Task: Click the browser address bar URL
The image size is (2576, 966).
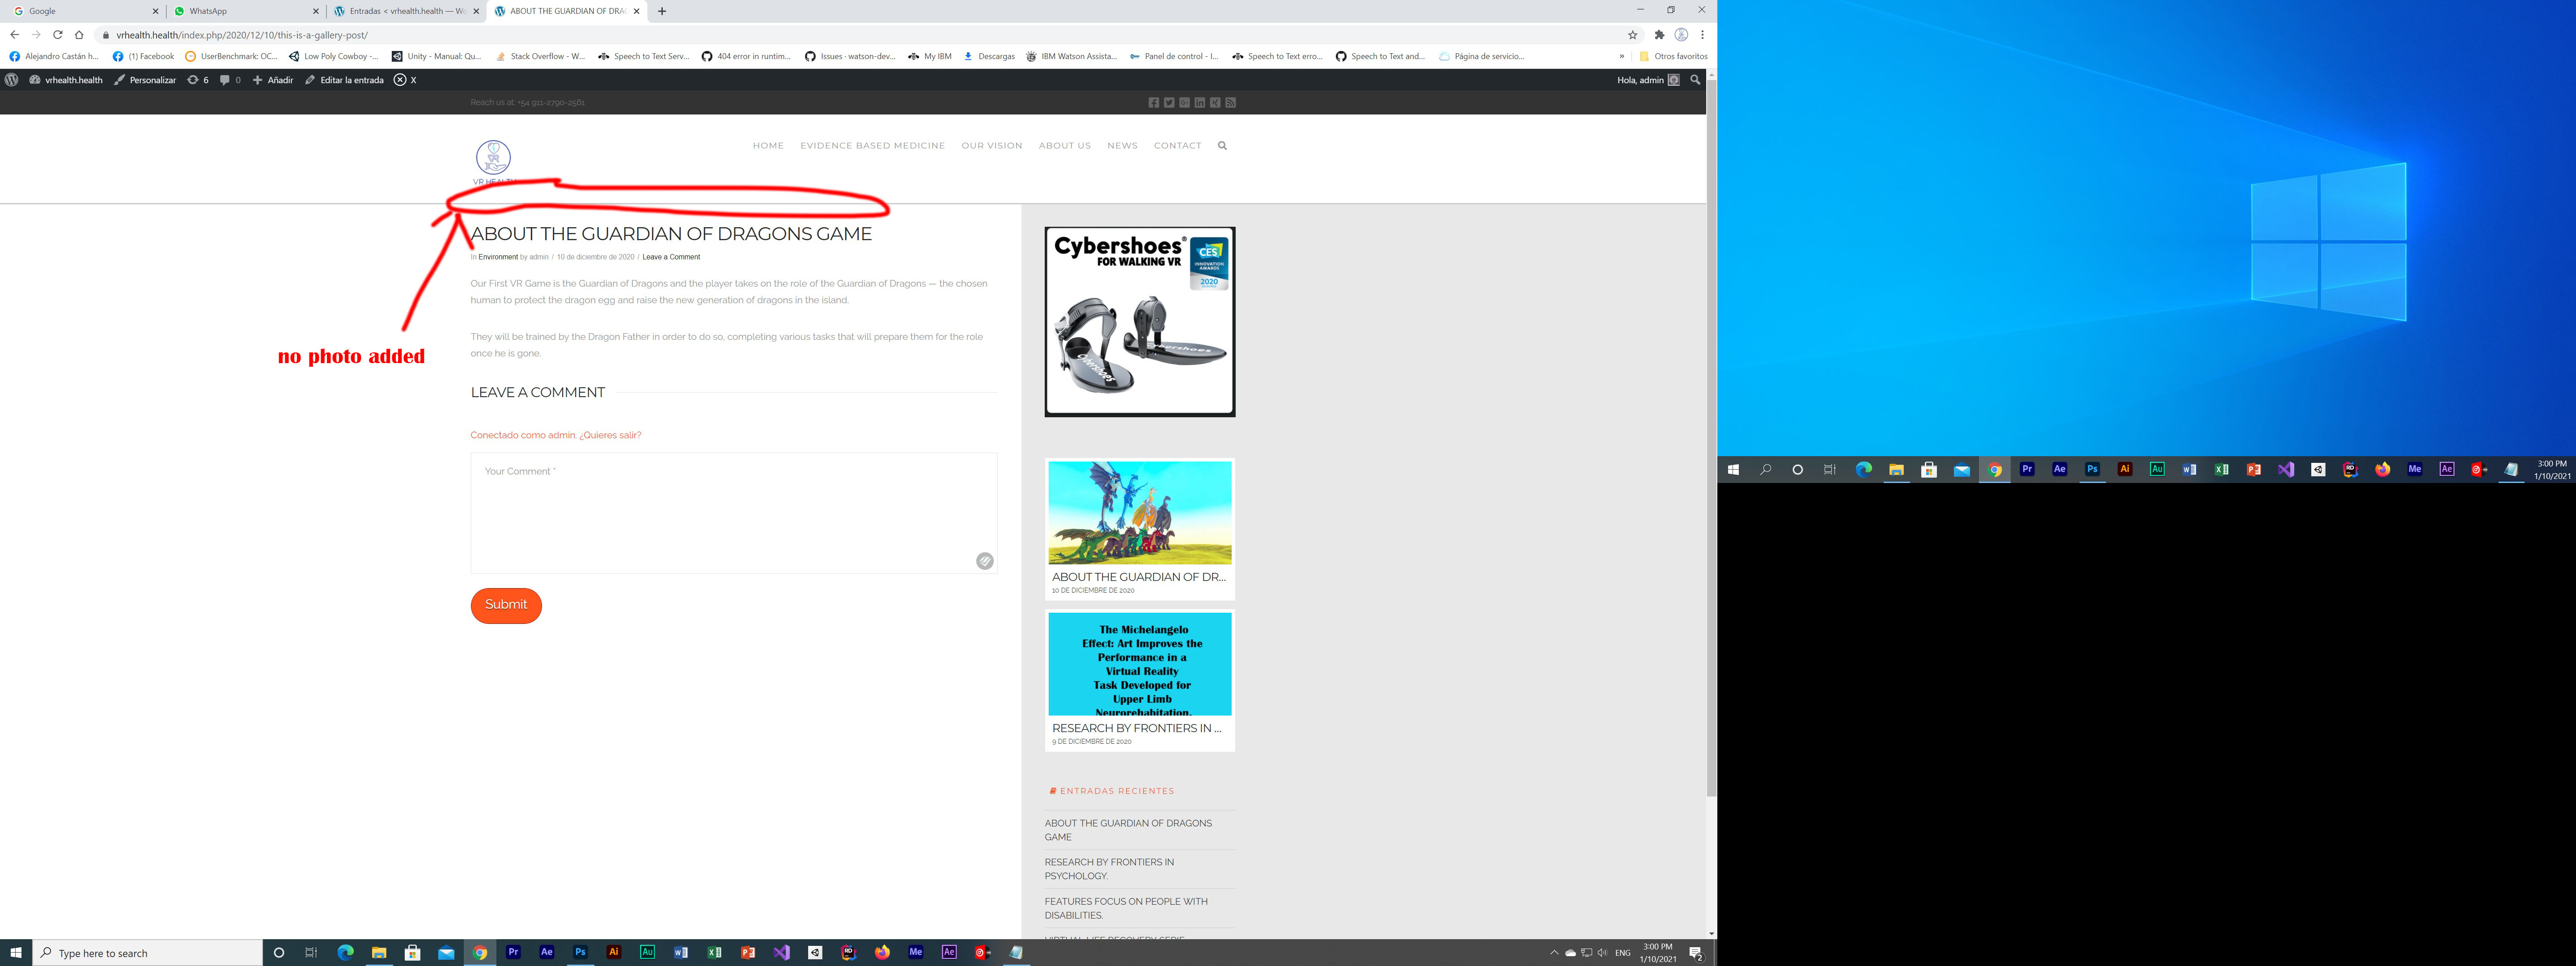Action: 242,35
